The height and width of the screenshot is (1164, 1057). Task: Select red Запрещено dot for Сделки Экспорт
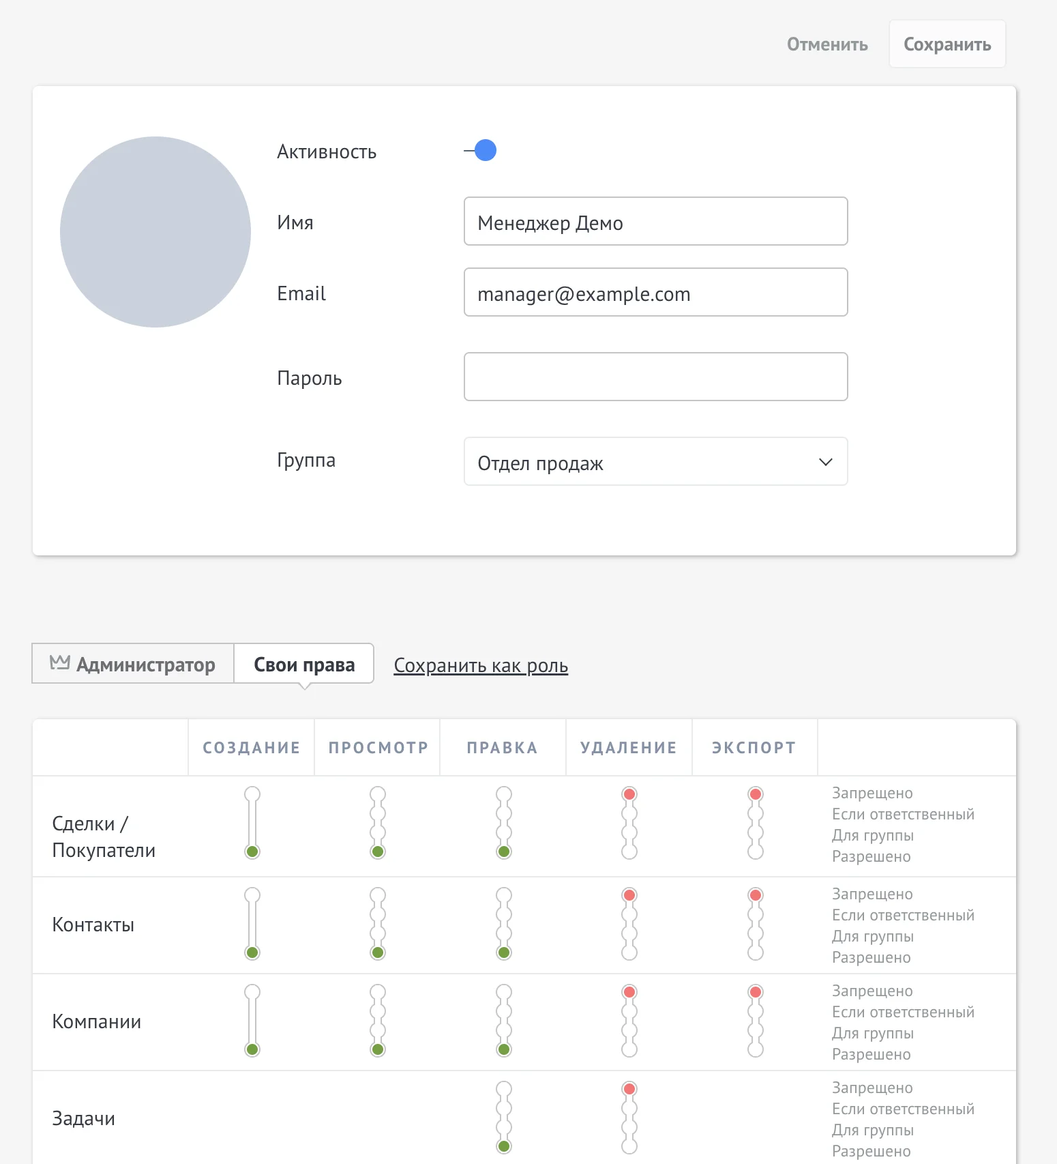(756, 794)
